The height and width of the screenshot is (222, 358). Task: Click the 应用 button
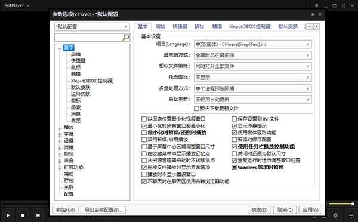(310, 210)
